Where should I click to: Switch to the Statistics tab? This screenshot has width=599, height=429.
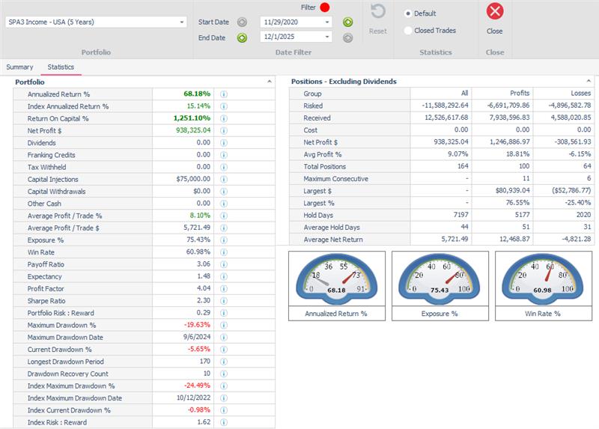pos(61,67)
